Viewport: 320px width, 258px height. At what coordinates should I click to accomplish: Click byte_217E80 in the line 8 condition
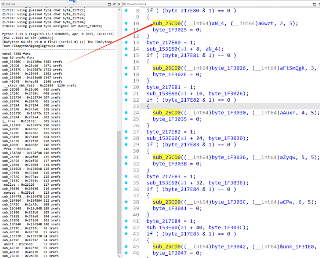[x=182, y=11]
